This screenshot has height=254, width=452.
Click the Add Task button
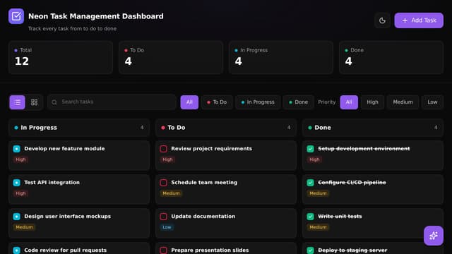[x=419, y=20]
